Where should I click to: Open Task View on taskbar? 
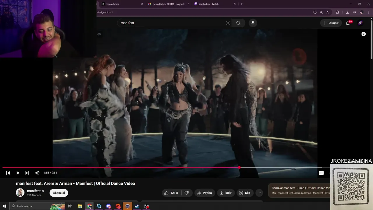tap(70, 206)
